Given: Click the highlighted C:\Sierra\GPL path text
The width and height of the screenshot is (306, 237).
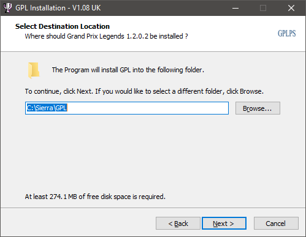Looking at the screenshot, I should coord(47,108).
